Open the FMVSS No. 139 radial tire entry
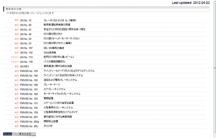216x138 pixels. [x=104, y=112]
